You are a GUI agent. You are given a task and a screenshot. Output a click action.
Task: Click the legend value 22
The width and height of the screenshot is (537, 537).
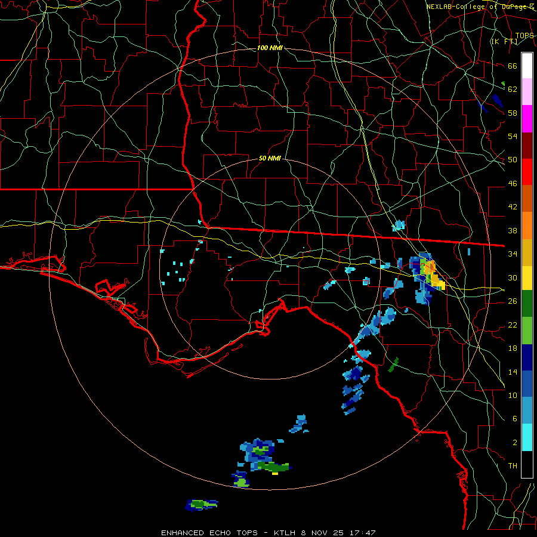pyautogui.click(x=513, y=325)
